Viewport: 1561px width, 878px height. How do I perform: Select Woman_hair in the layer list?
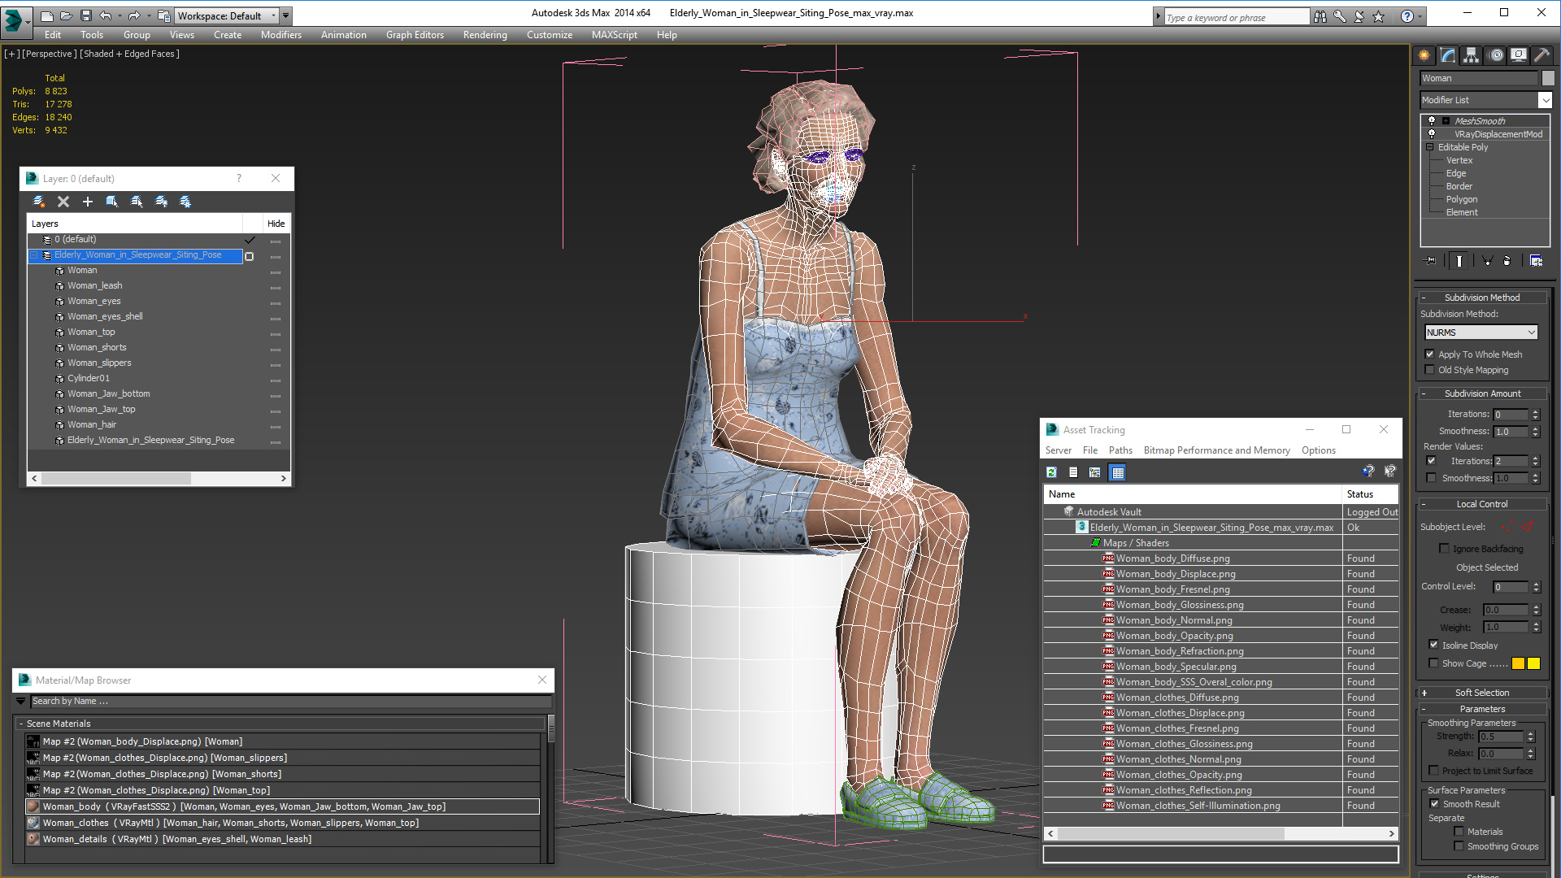[92, 424]
